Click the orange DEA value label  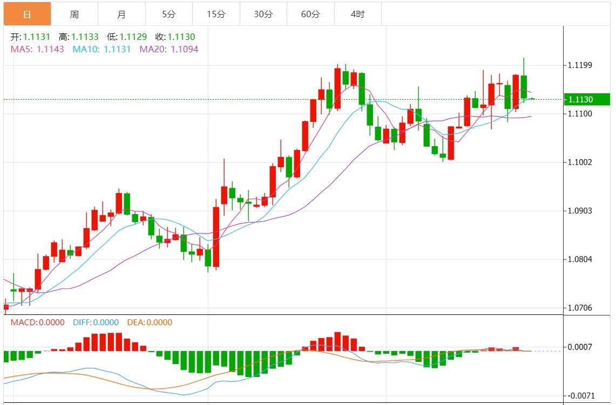[x=150, y=322]
